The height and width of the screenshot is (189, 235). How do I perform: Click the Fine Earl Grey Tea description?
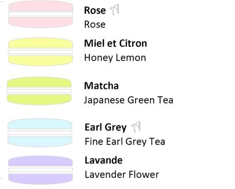pos(125,142)
